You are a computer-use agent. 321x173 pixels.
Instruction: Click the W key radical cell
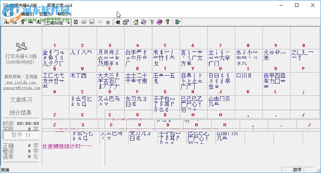[x=83, y=60]
